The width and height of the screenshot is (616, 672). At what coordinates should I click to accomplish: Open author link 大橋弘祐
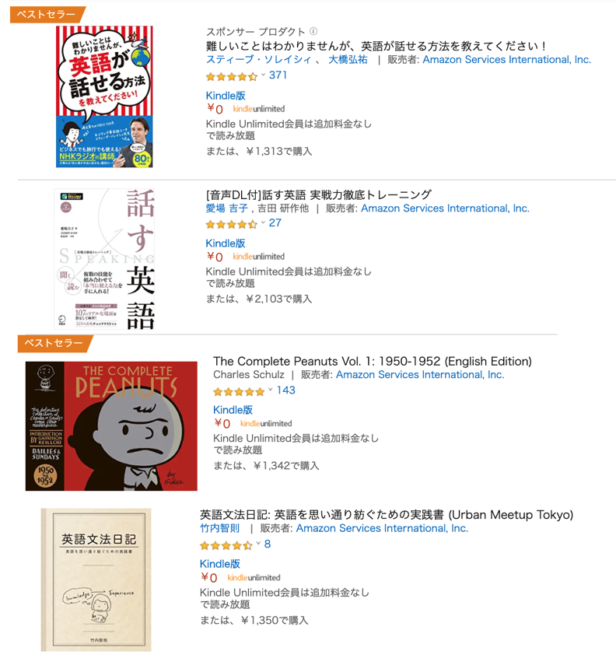[x=348, y=60]
